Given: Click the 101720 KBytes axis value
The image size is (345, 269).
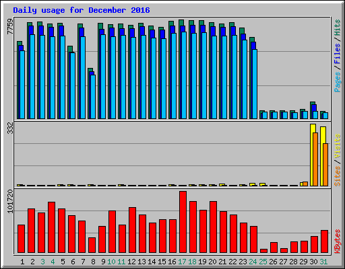Looking at the screenshot, I should tap(10, 201).
